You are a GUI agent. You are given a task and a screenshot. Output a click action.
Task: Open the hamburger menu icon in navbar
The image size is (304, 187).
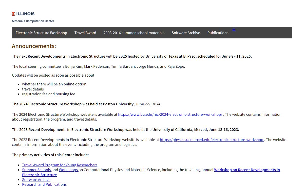click(x=234, y=30)
